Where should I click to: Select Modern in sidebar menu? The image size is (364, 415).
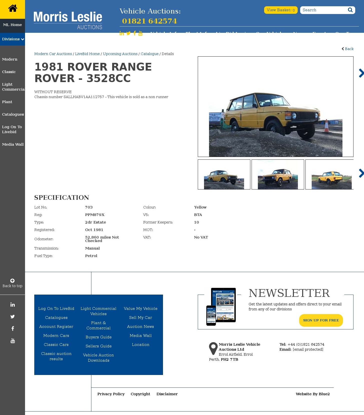tap(10, 59)
